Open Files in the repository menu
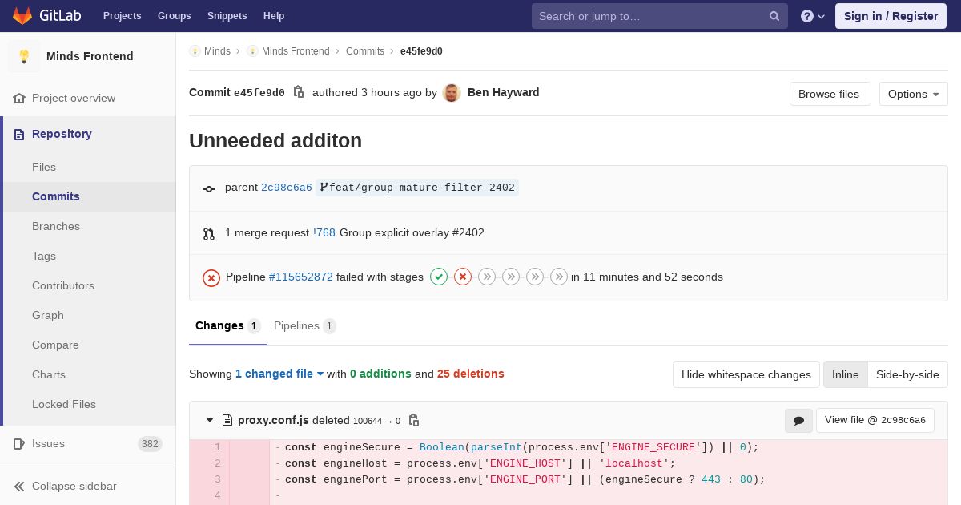The height and width of the screenshot is (505, 961). [44, 167]
